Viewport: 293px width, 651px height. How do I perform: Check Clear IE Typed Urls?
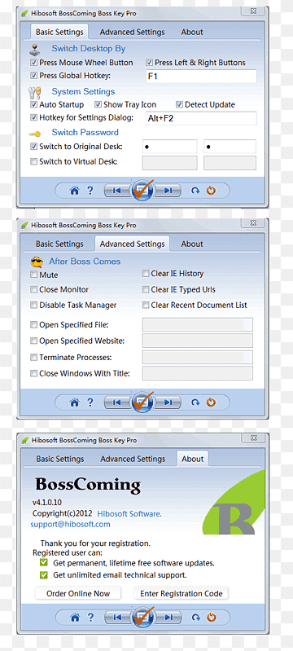click(x=146, y=289)
